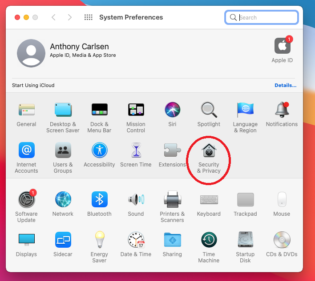Open Extensions preferences
The width and height of the screenshot is (315, 281).
172,150
